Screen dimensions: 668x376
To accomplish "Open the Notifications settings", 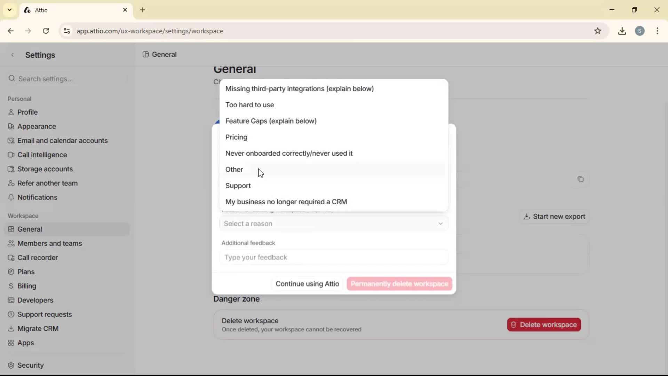I will coord(38,197).
